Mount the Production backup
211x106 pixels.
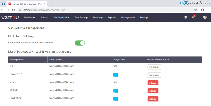(x=153, y=99)
